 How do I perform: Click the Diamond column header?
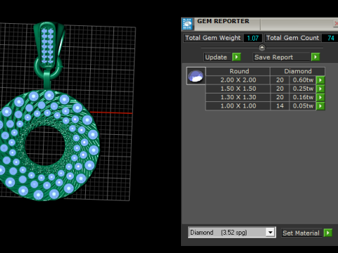(x=298, y=71)
